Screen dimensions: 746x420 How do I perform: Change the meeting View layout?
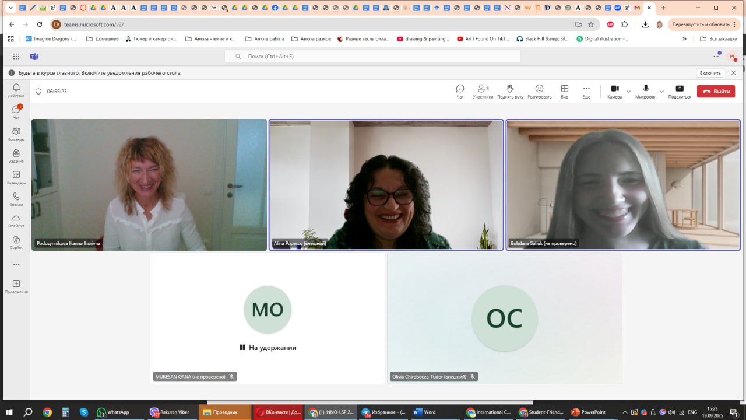coord(564,91)
